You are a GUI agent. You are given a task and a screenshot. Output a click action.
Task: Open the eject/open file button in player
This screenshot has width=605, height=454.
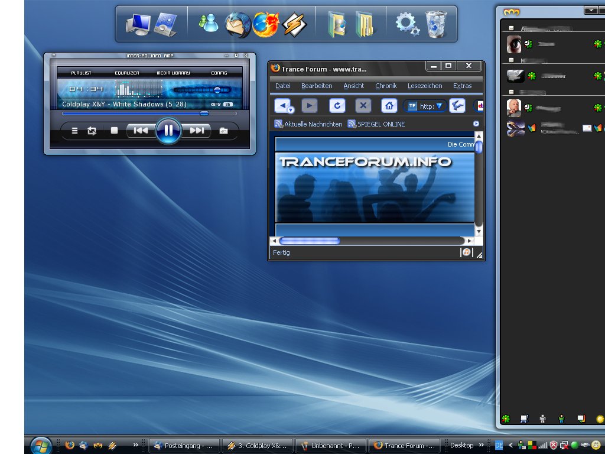[223, 131]
